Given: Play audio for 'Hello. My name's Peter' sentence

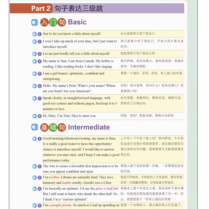Looking at the screenshot, I should pos(35,86).
